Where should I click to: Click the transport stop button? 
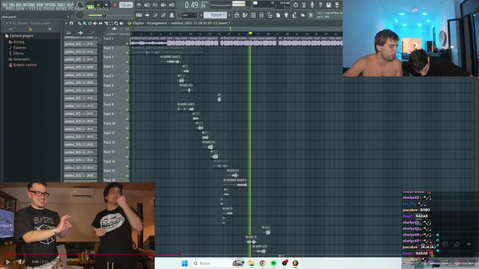[x=106, y=5]
